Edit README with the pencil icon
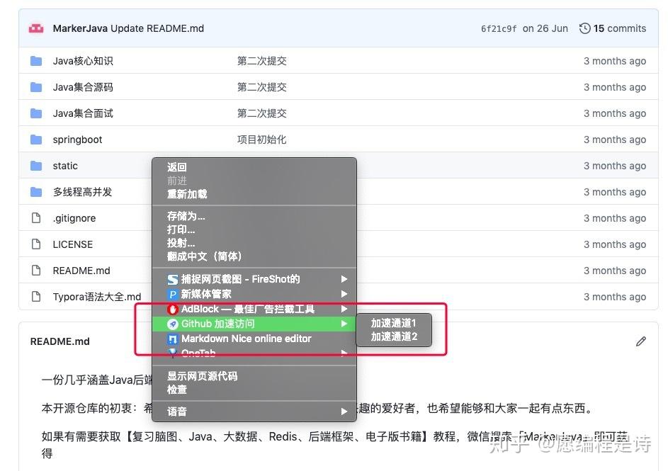 click(x=641, y=341)
